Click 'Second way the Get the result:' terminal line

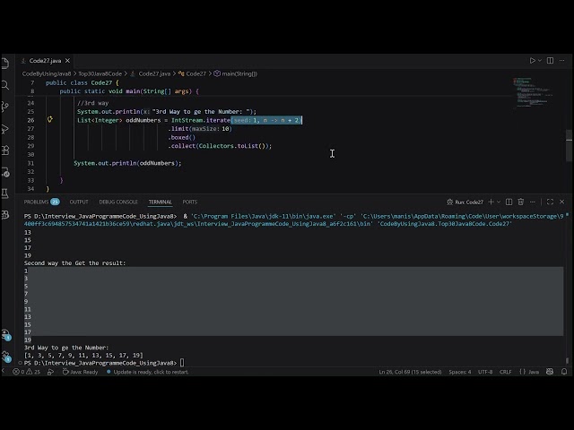(74, 262)
